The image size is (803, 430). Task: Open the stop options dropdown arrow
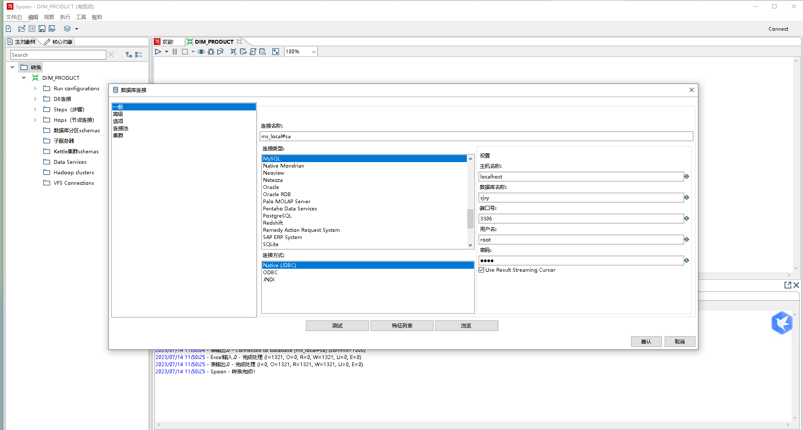pyautogui.click(x=193, y=52)
